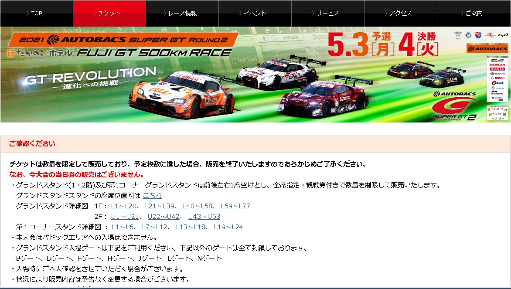Open the TOP navigation tab

pyautogui.click(x=37, y=14)
